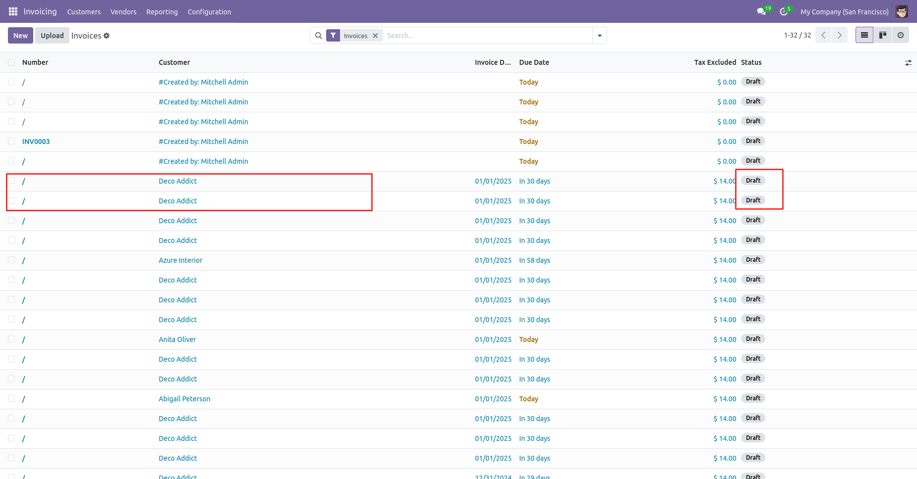Open the Vendors menu

point(123,12)
